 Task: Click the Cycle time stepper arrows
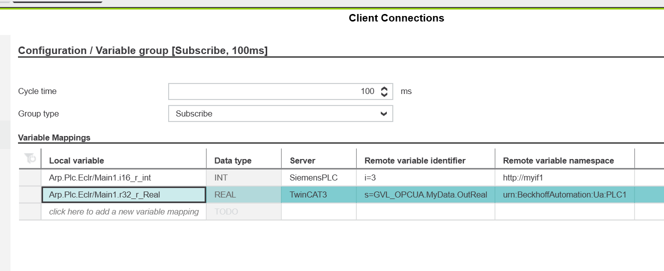point(384,91)
